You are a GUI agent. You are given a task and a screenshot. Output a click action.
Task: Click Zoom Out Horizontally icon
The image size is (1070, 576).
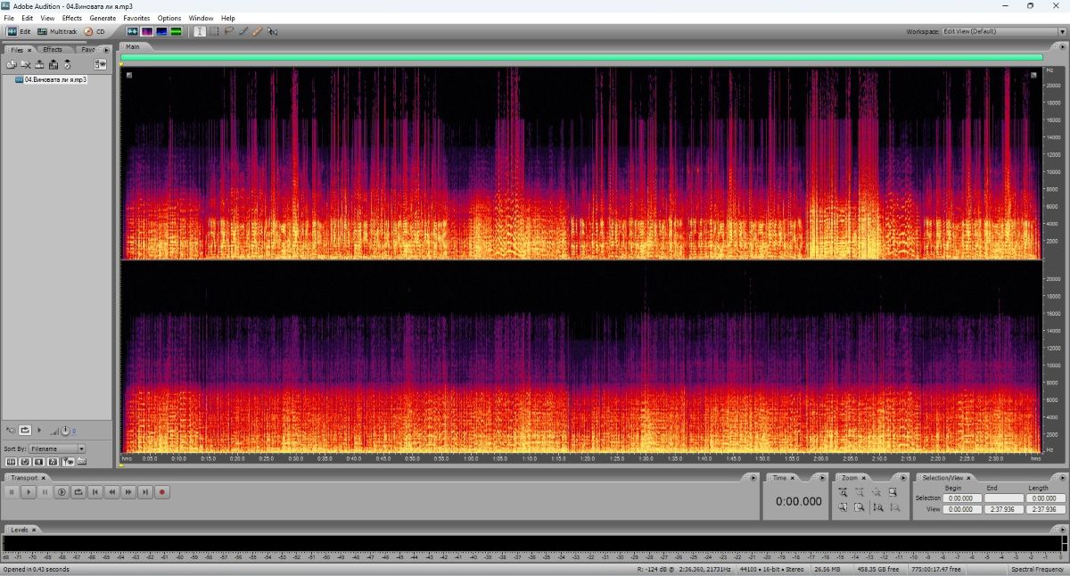(x=860, y=492)
